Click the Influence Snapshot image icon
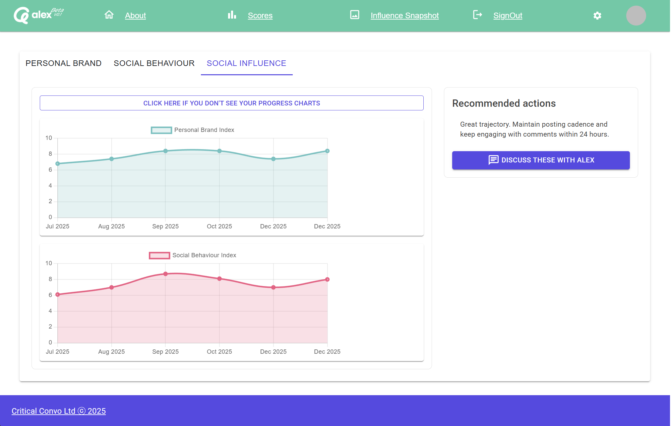671x426 pixels. point(354,15)
